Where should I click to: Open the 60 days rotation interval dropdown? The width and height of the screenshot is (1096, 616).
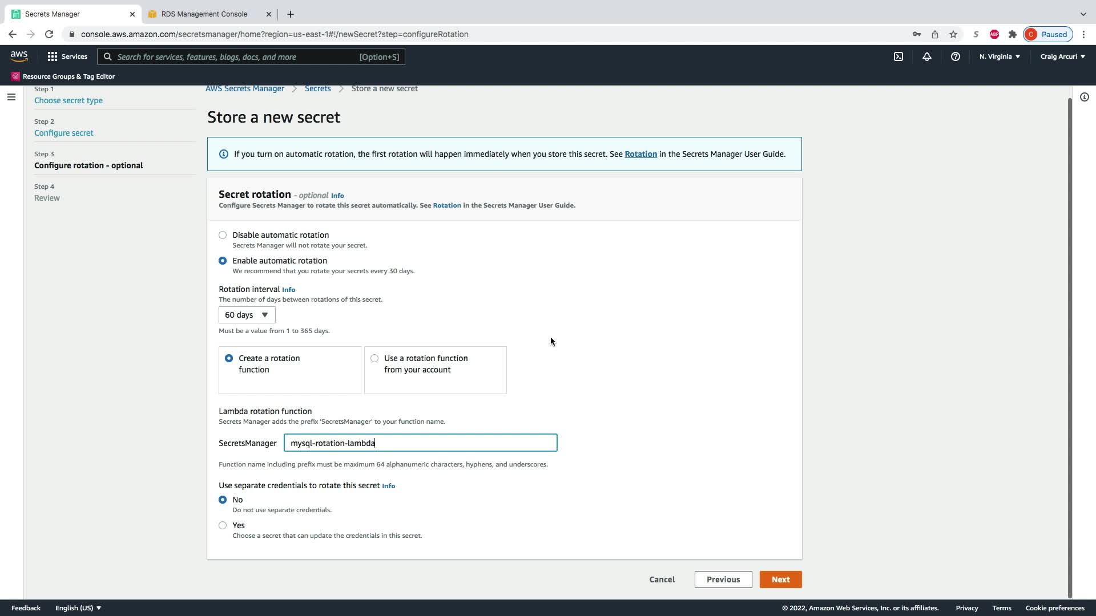[247, 315]
